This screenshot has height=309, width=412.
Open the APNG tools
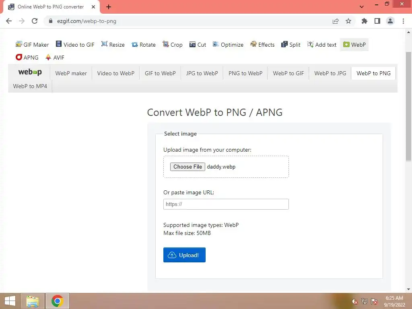point(27,58)
